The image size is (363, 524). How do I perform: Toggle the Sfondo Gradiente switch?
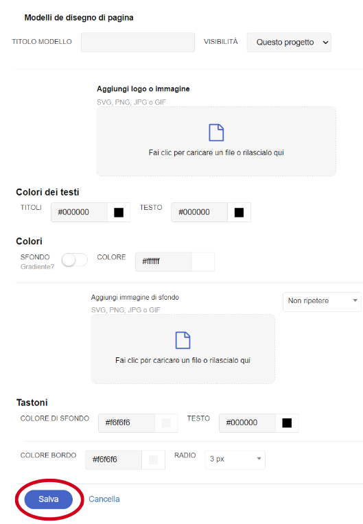click(x=75, y=260)
